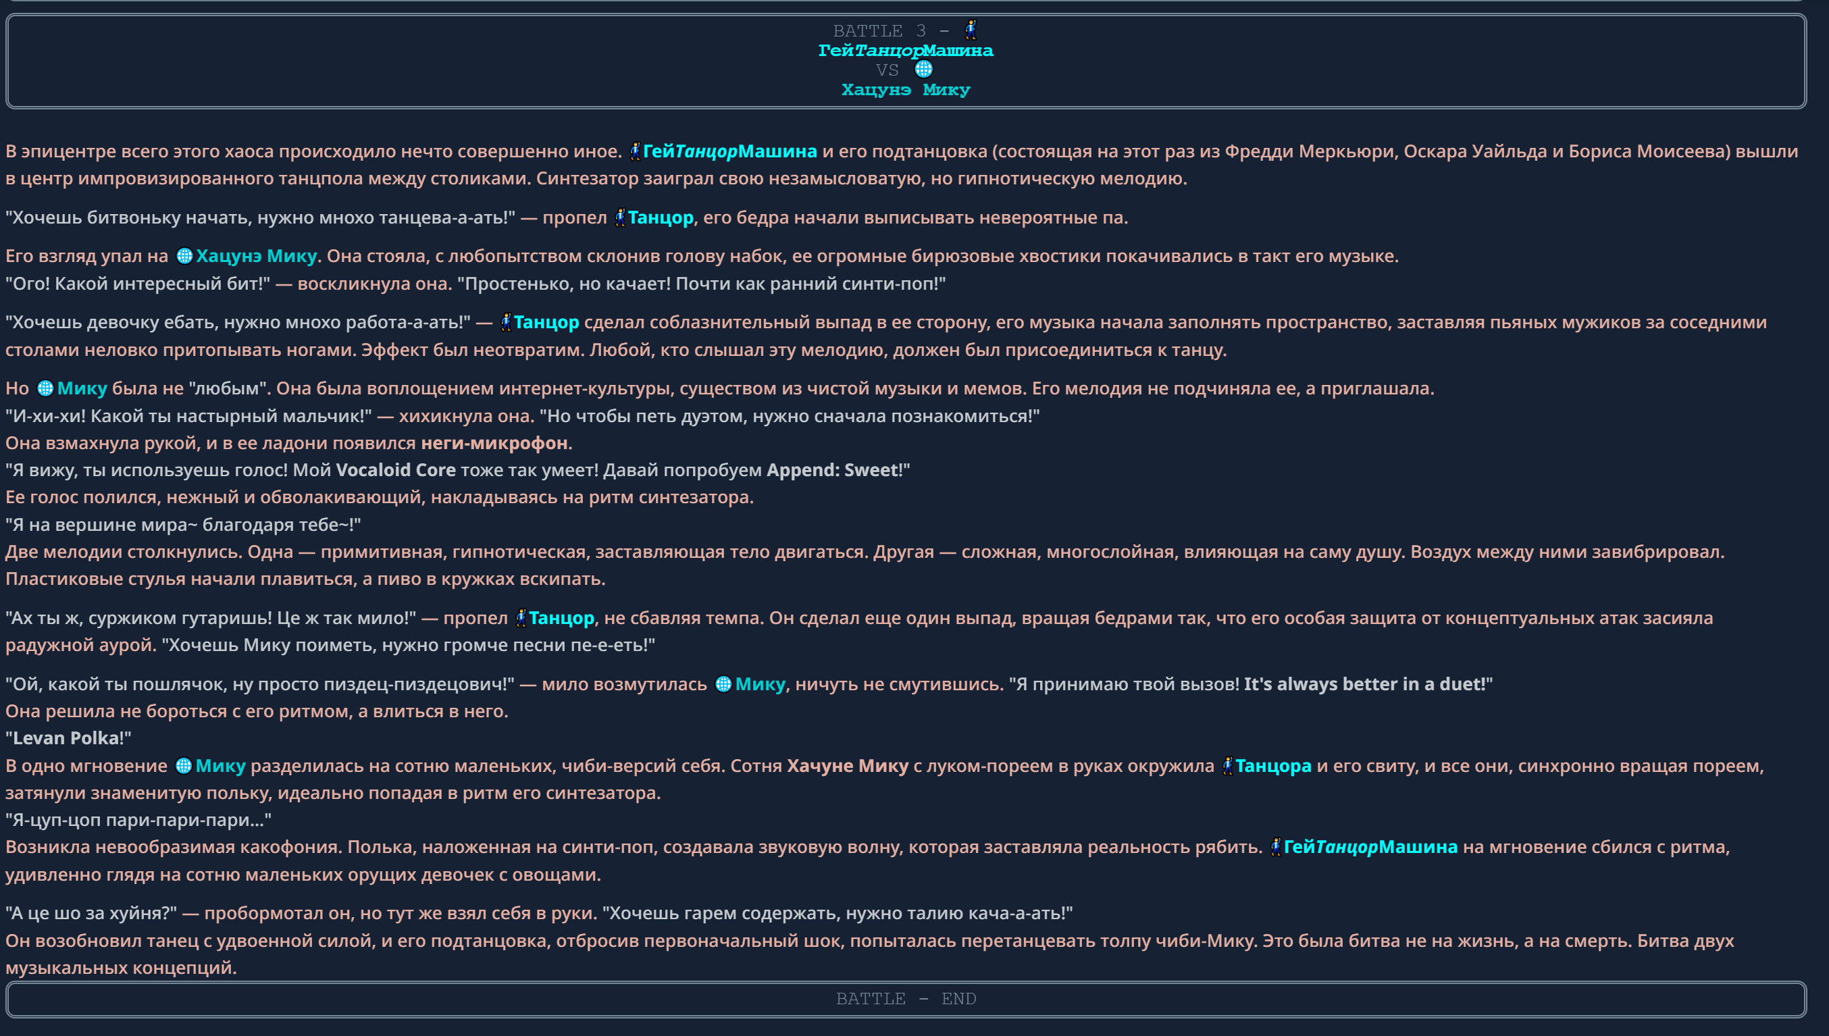Click globe icon after 'В одно мгновение'
The image size is (1829, 1036).
184,767
